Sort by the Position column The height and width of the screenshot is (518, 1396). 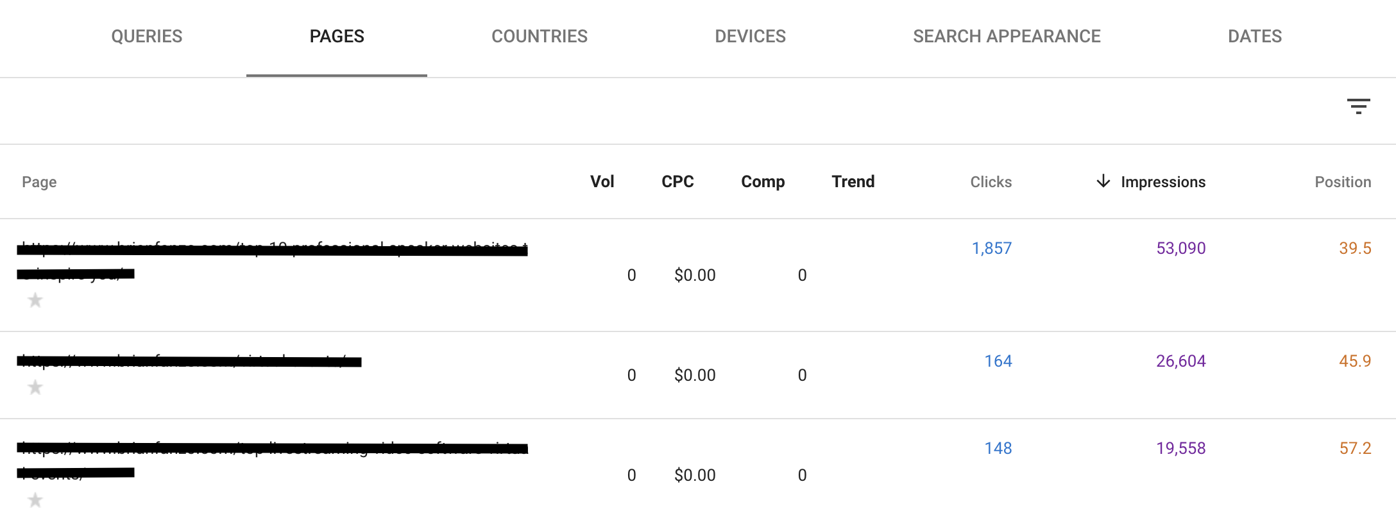(x=1342, y=181)
